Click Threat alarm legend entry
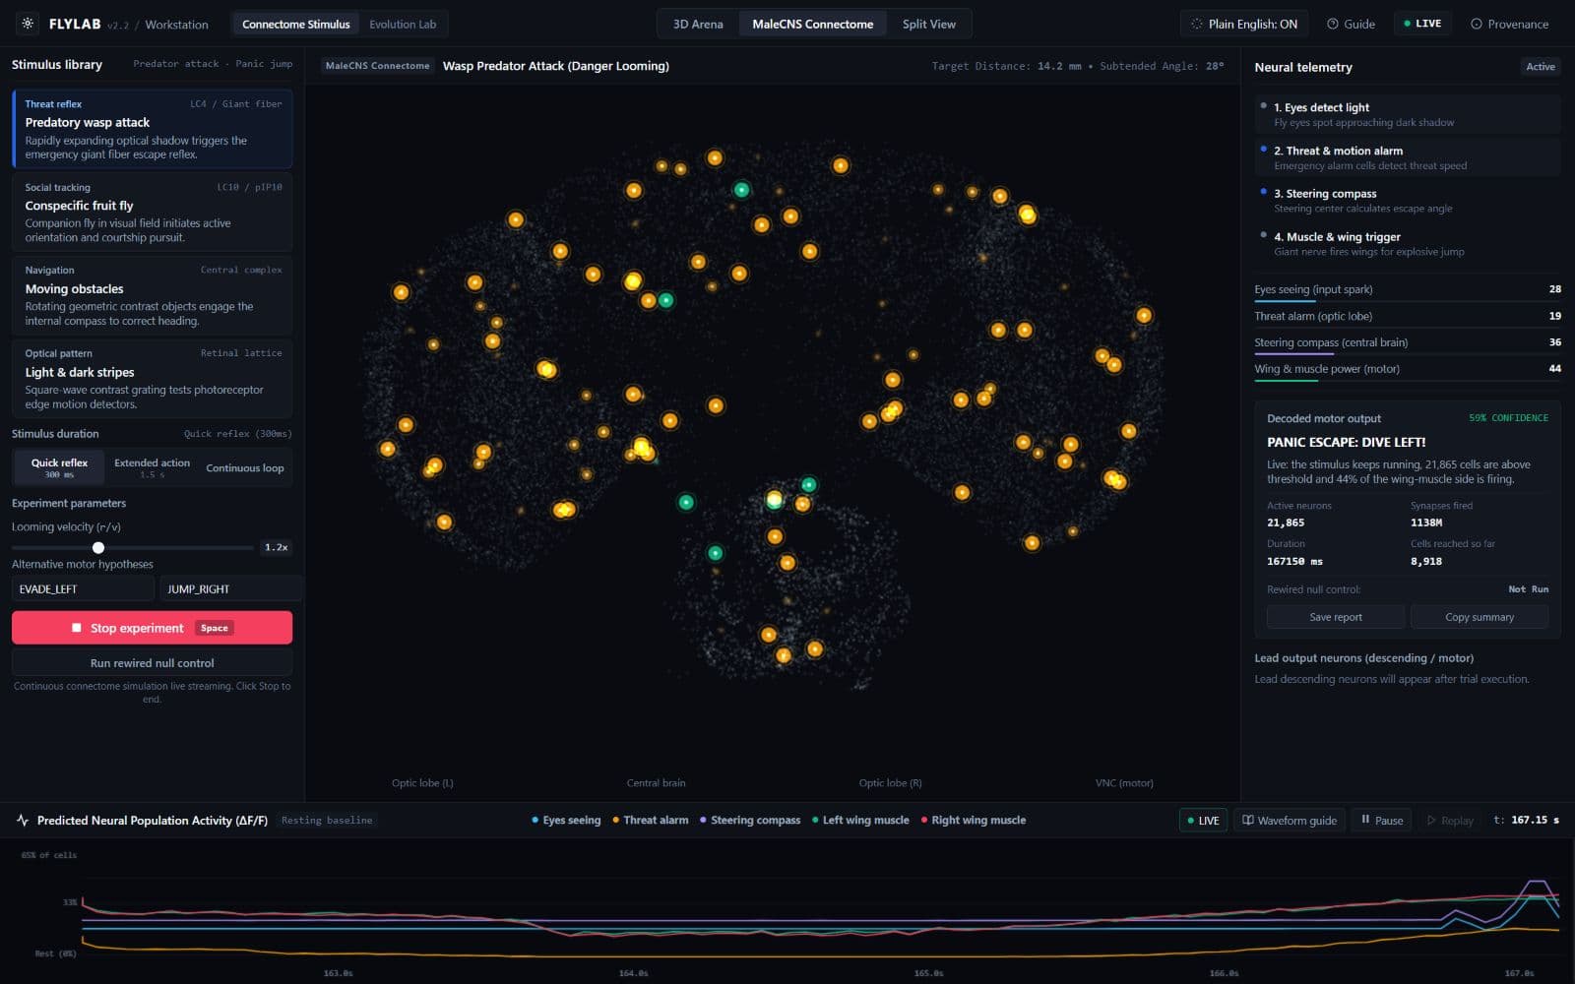 point(651,820)
